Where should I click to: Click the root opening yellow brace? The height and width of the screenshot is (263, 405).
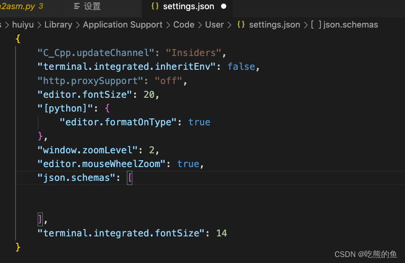(18, 39)
